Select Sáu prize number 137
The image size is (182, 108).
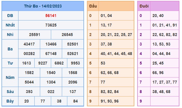(73, 92)
